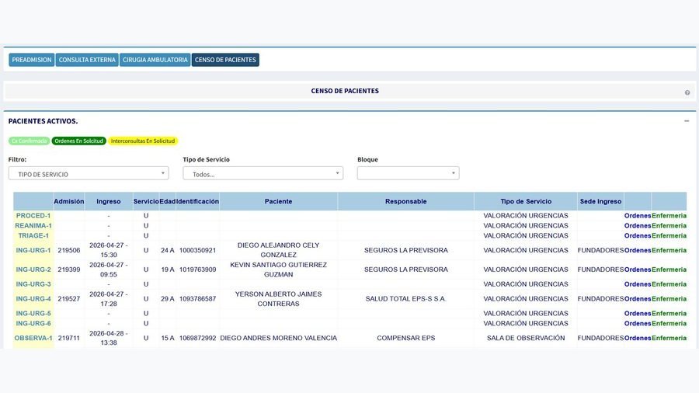Select admission number 219711
This screenshot has width=699, height=393.
(x=68, y=338)
